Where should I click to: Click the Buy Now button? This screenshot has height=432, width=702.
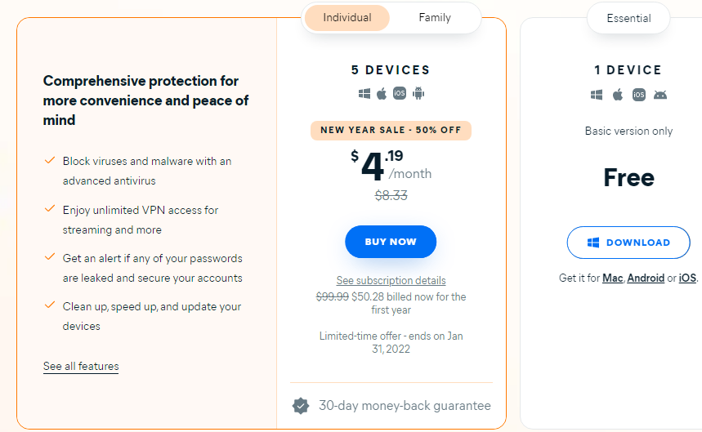[391, 242]
